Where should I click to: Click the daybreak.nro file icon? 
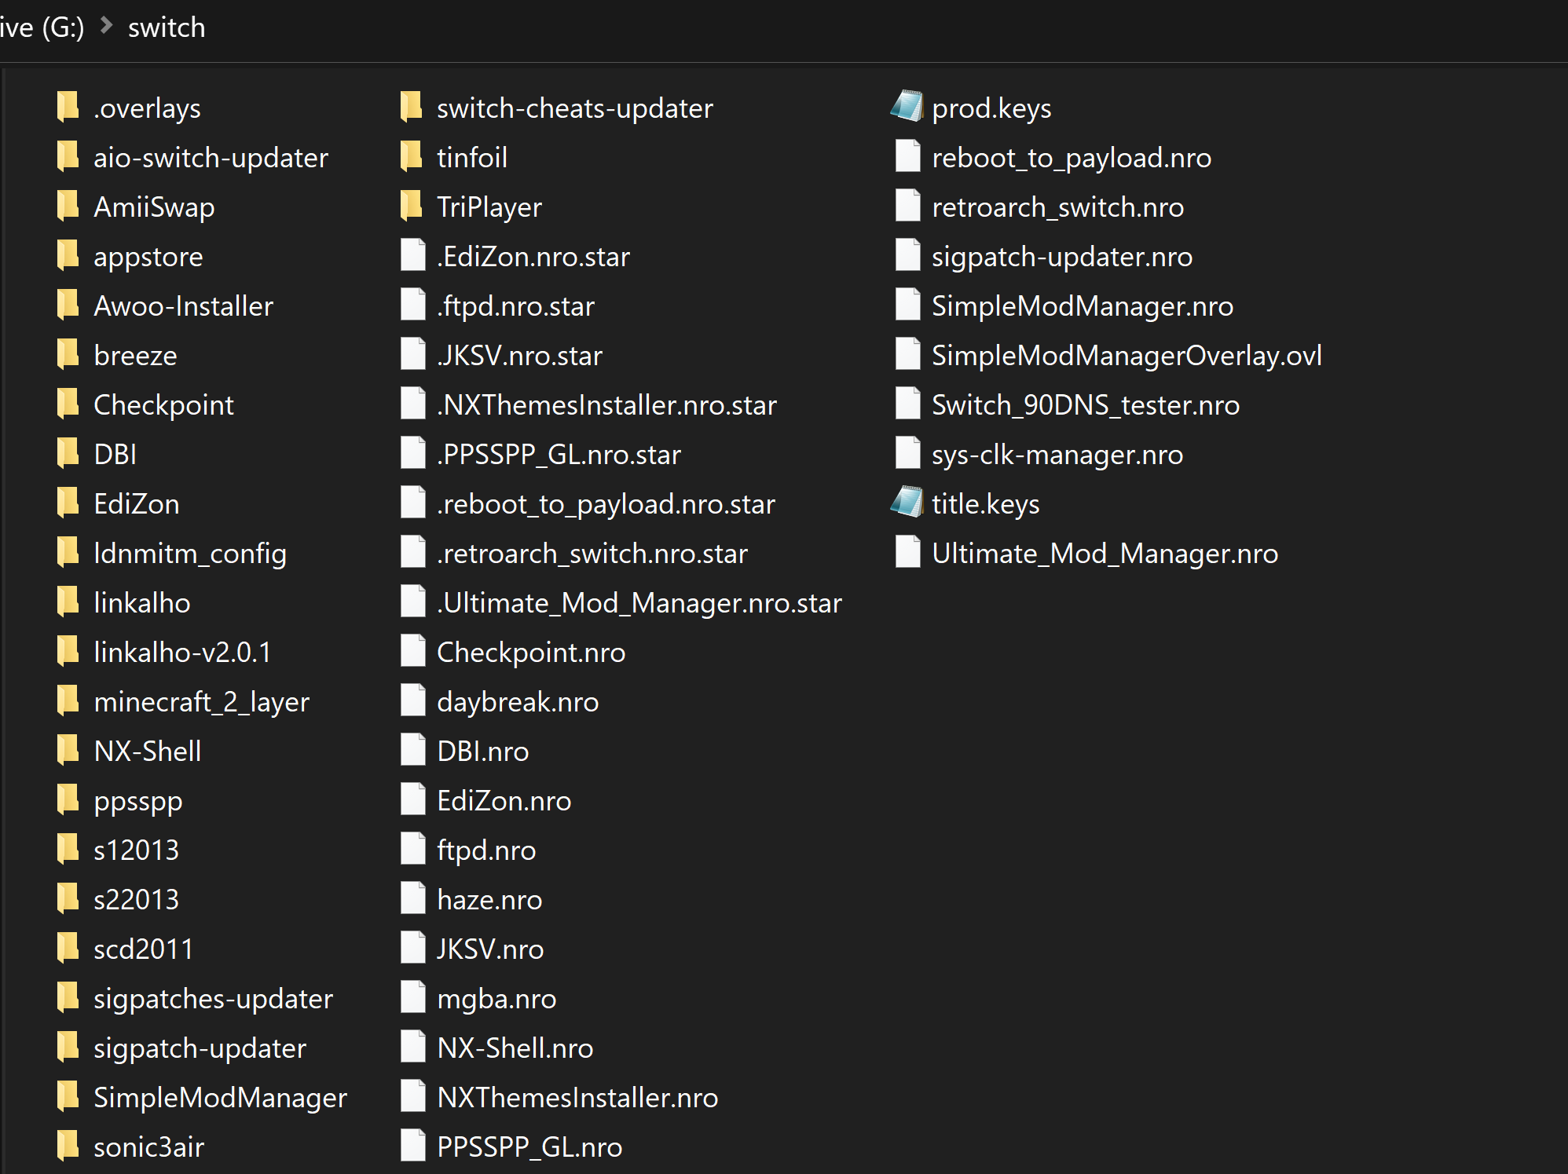click(413, 700)
